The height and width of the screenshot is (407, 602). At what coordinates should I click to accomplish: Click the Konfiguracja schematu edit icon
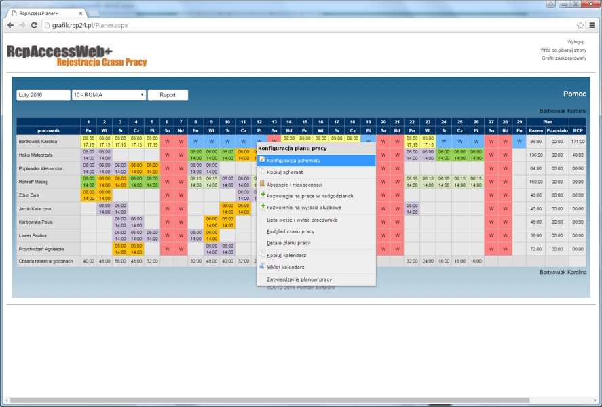tap(263, 161)
